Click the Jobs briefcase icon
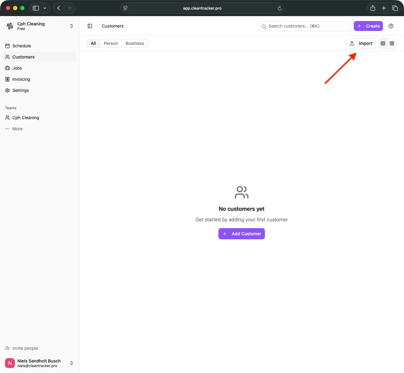404x373 pixels. [7, 68]
